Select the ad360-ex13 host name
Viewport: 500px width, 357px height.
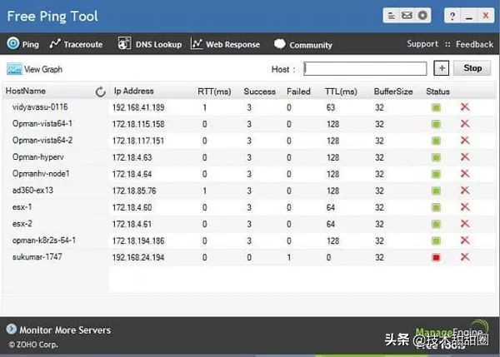(x=32, y=190)
